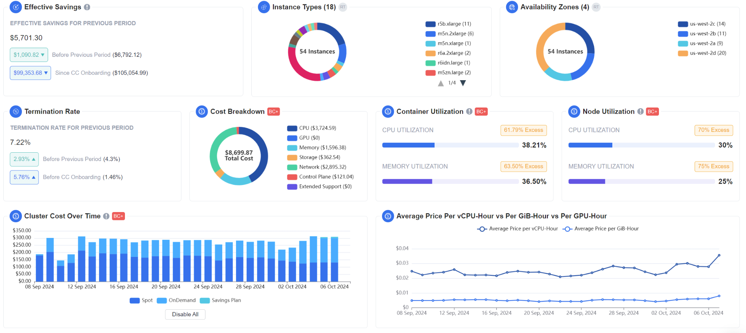The height and width of the screenshot is (333, 746).
Task: Click the 61.79% Excess CPU badge
Action: (523, 130)
